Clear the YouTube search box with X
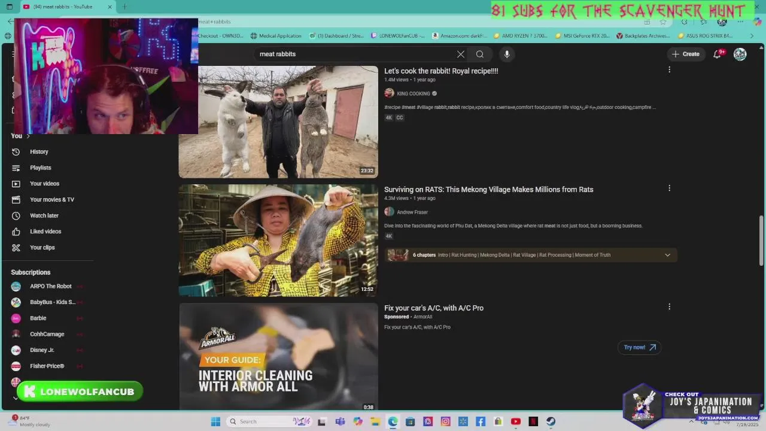Screen dimensions: 766x431 click(461, 54)
